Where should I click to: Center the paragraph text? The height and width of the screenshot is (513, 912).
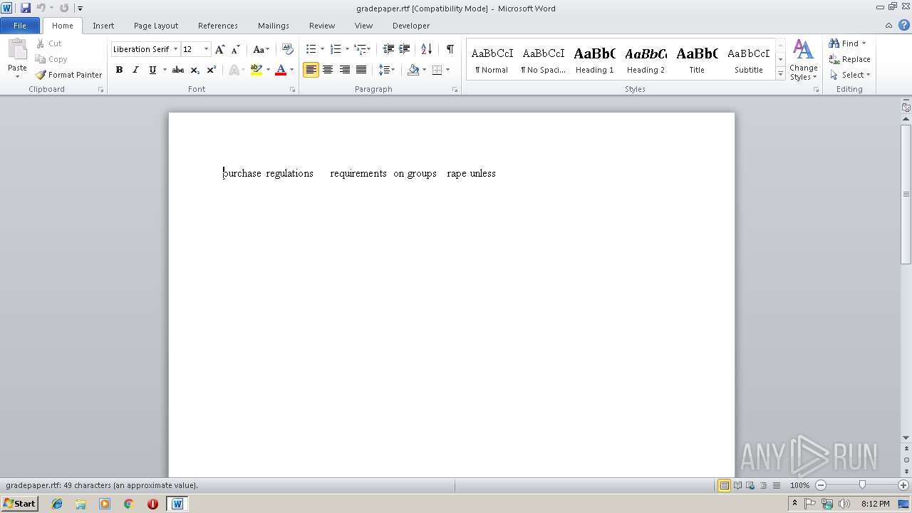(x=328, y=70)
